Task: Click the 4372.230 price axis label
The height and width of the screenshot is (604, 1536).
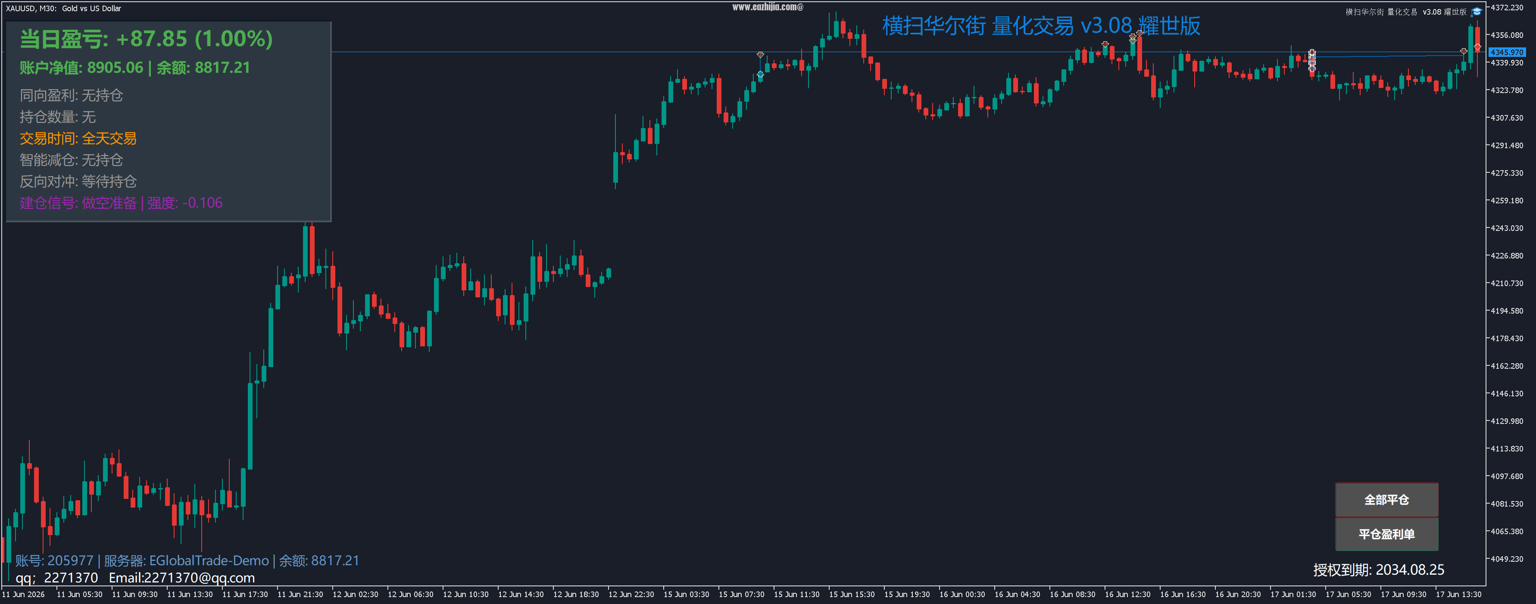Action: click(1507, 8)
